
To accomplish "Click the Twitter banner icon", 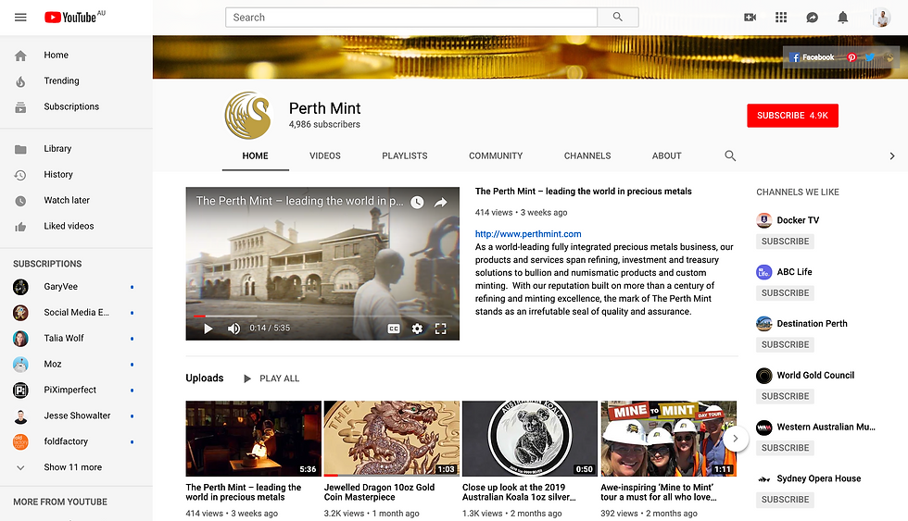I will point(870,57).
